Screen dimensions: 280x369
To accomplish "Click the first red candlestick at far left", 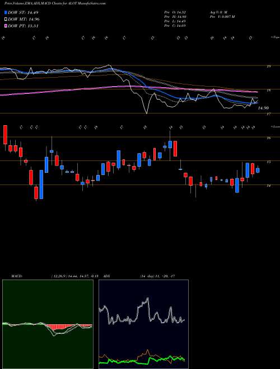I will pos(5,135).
